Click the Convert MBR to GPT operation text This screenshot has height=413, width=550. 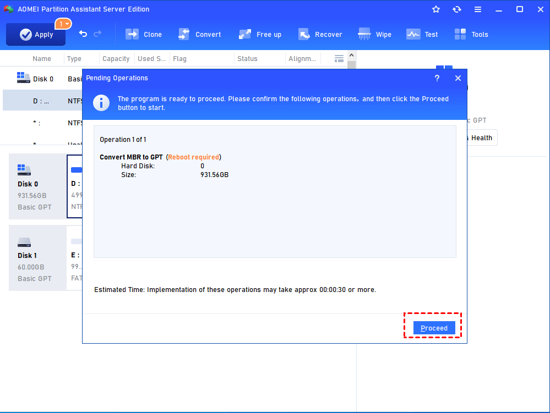[x=131, y=157]
